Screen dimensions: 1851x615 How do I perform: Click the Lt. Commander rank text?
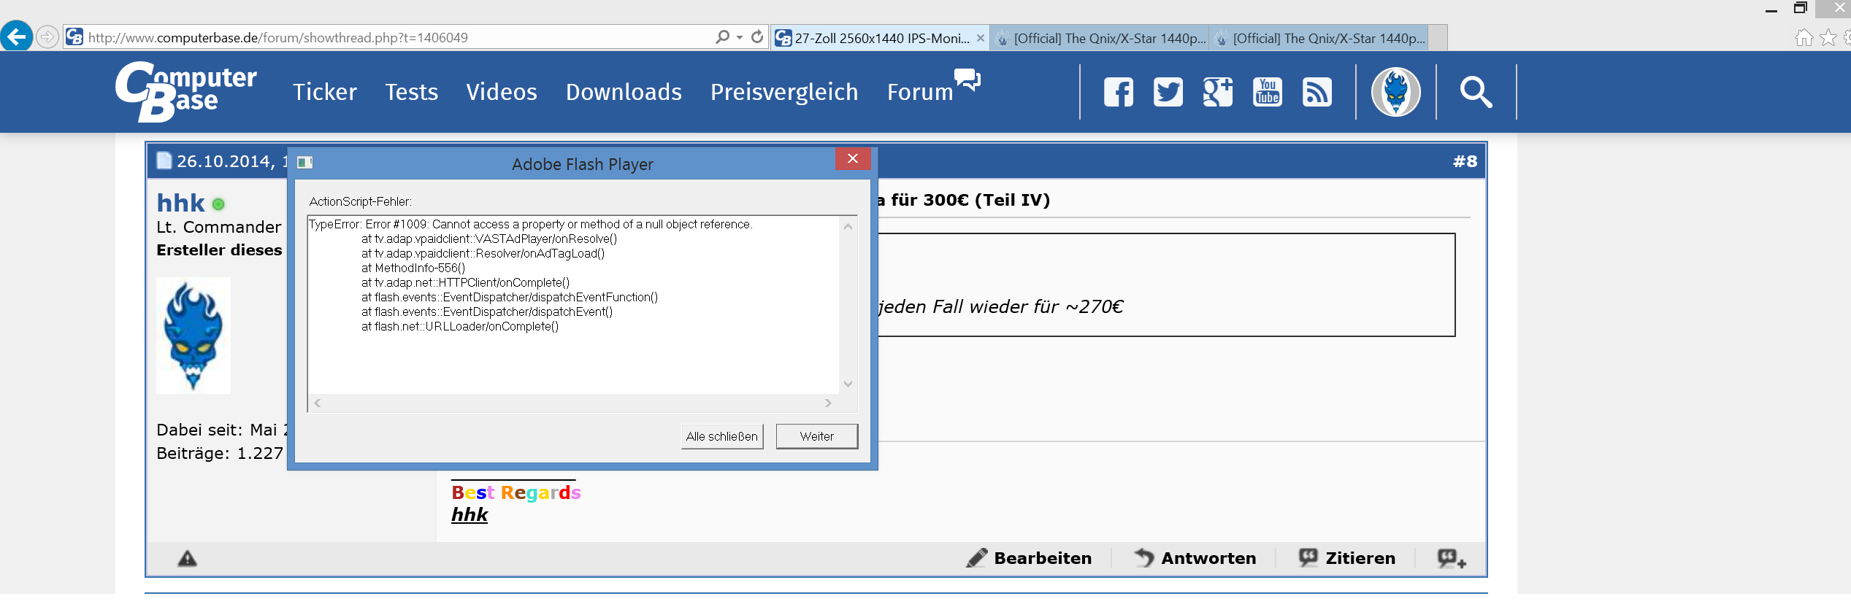pos(219,227)
